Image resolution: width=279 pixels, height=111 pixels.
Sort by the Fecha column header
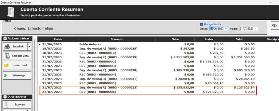pos(58,39)
